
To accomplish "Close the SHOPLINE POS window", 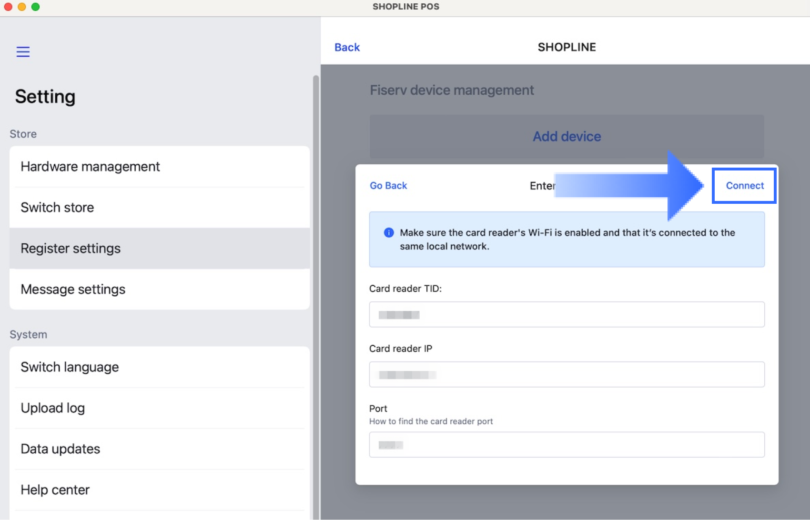I will (8, 7).
